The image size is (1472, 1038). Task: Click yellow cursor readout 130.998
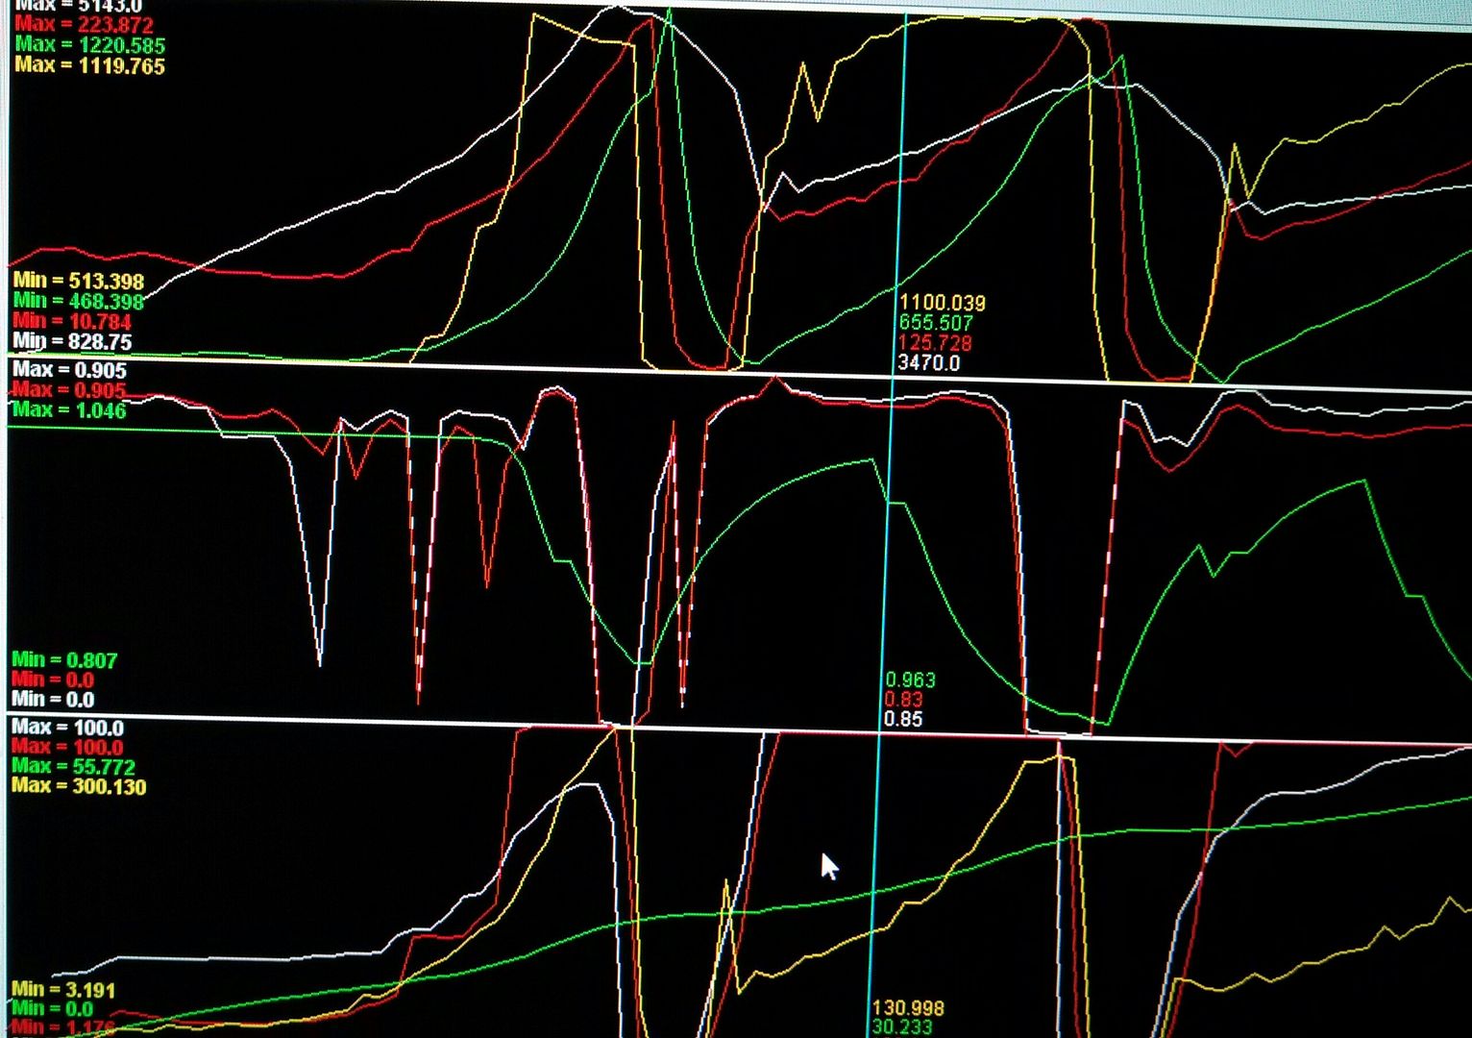coord(909,1008)
